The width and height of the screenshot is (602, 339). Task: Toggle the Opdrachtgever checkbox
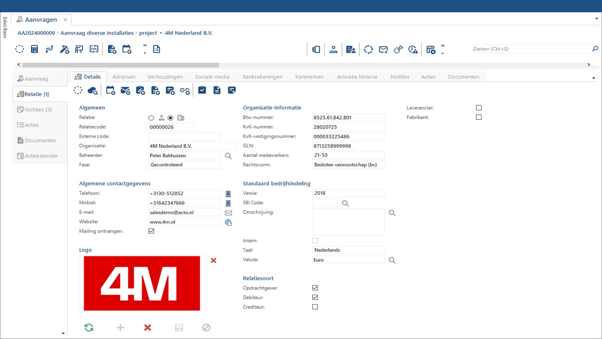coord(315,288)
